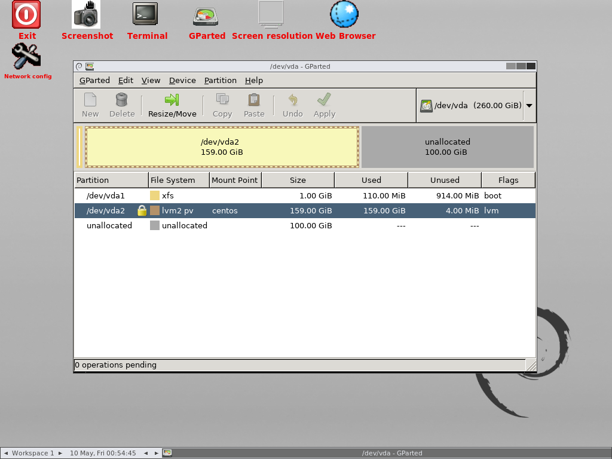
Task: Launch the Screenshot camera desktop icon
Action: pyautogui.click(x=86, y=14)
